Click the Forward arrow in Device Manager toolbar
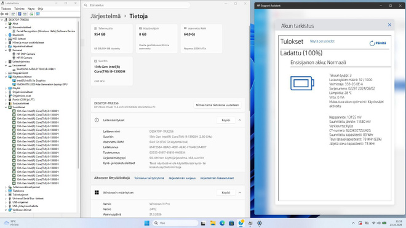Image resolution: width=406 pixels, height=228 pixels. [x=7, y=14]
